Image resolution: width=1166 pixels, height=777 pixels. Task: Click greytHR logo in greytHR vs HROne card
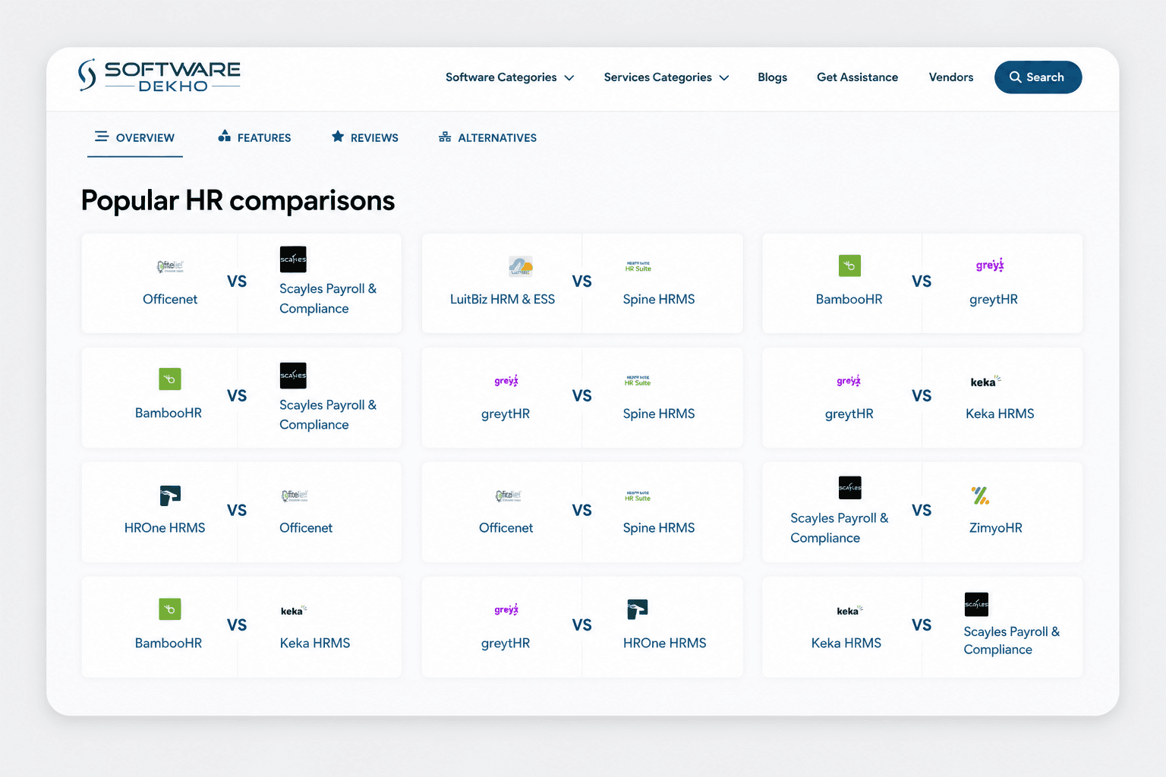coord(506,609)
